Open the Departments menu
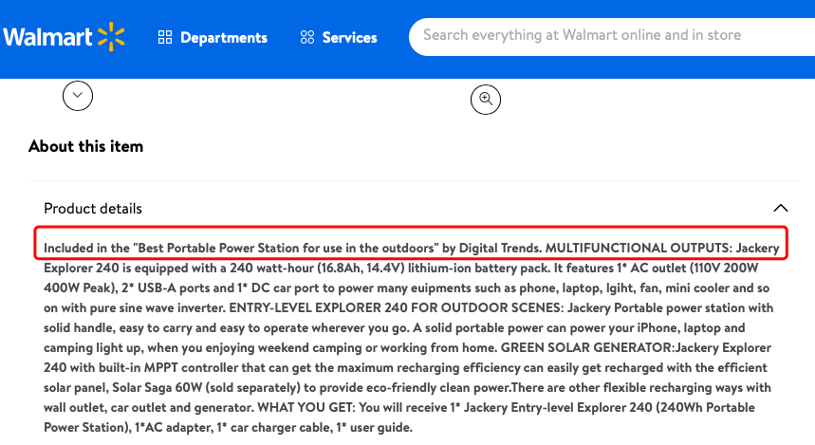This screenshot has height=445, width=815. (213, 37)
